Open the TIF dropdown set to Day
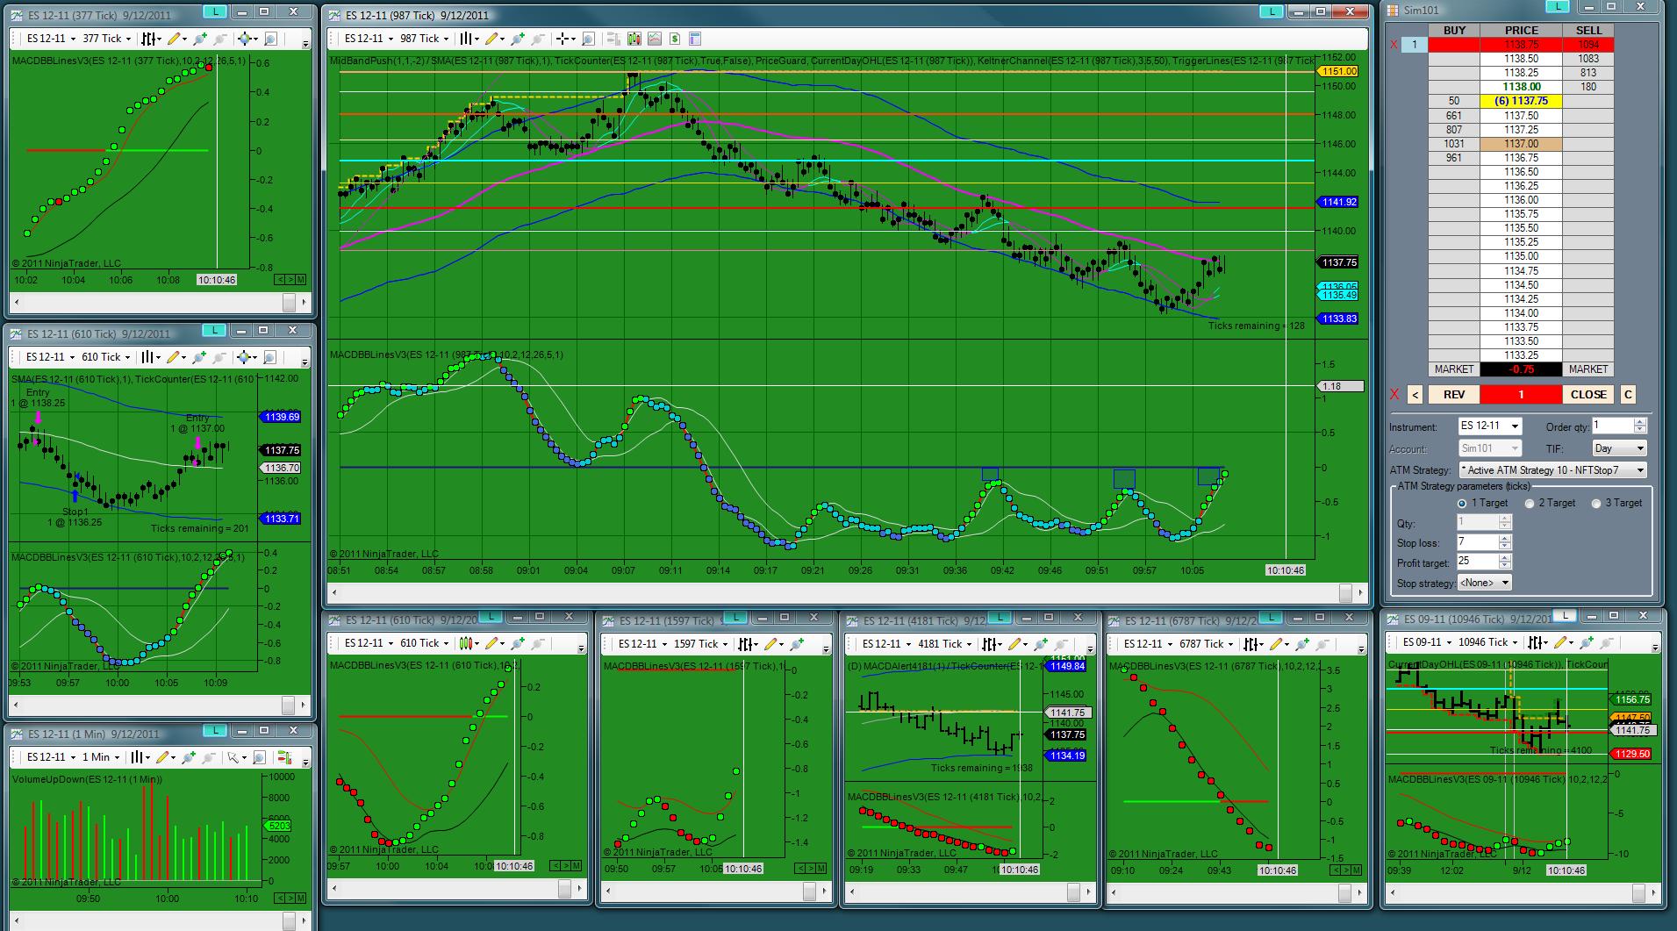 click(x=1620, y=448)
